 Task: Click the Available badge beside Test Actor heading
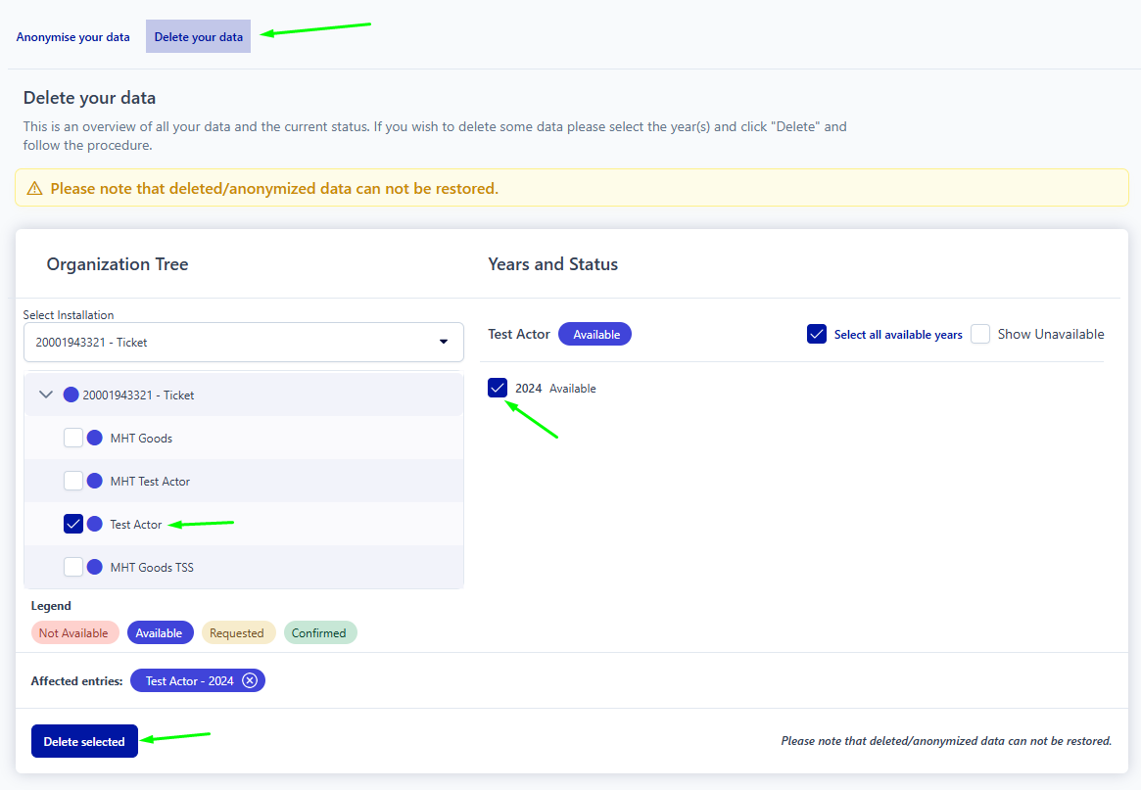pos(596,335)
